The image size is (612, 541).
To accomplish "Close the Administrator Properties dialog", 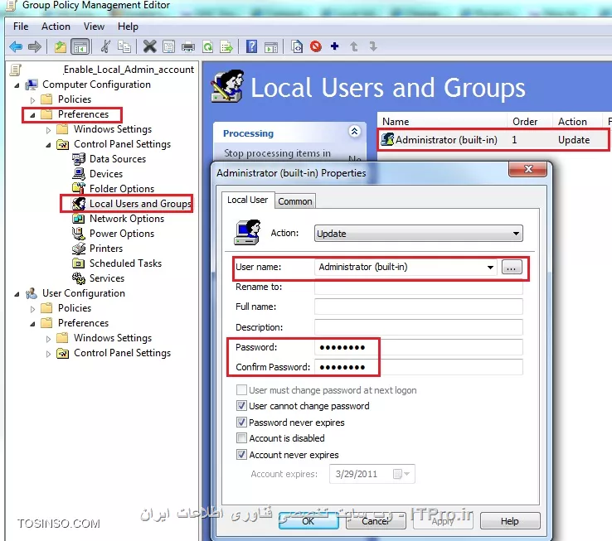I will tap(527, 169).
